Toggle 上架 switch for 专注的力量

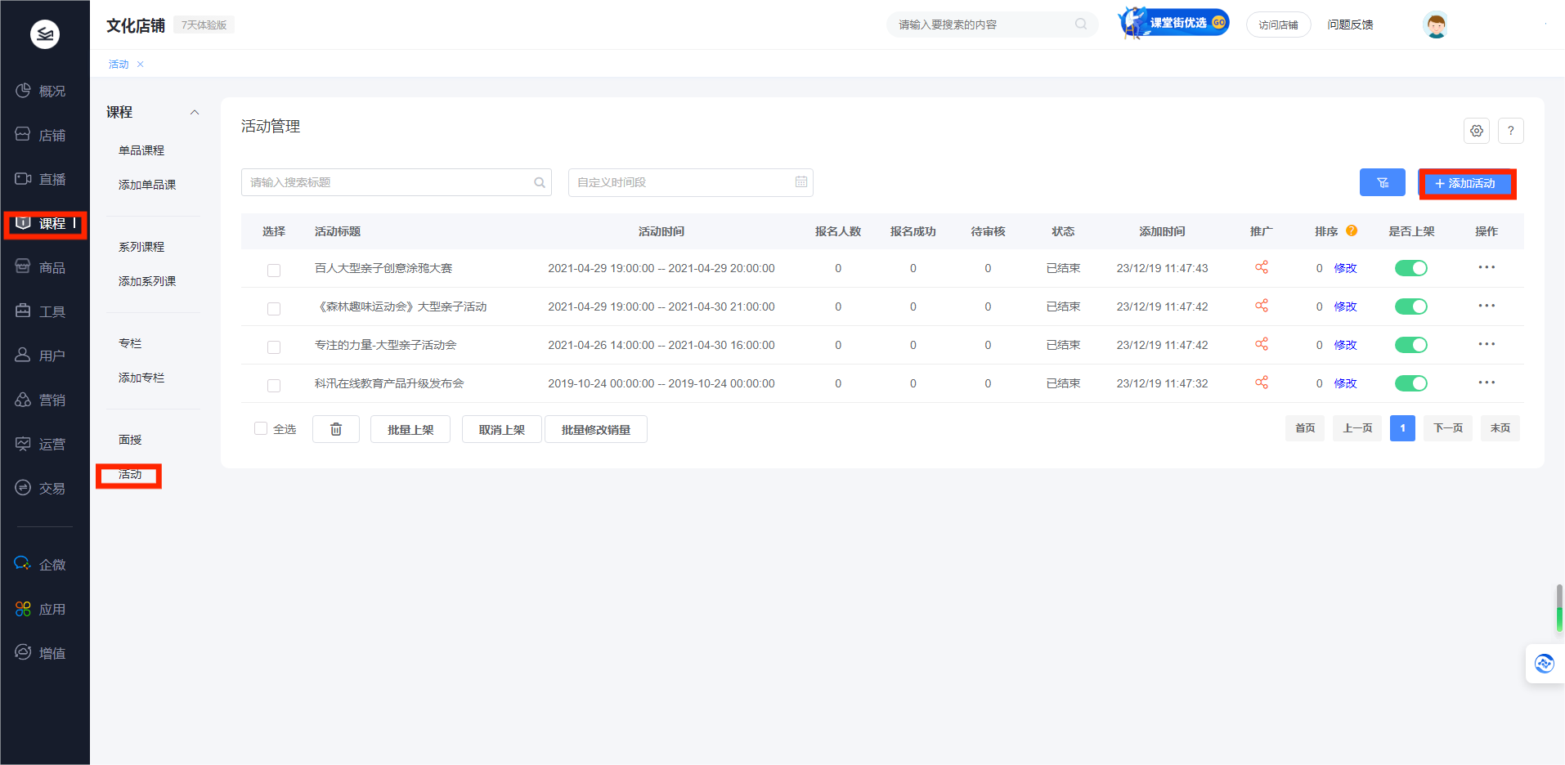click(x=1410, y=345)
